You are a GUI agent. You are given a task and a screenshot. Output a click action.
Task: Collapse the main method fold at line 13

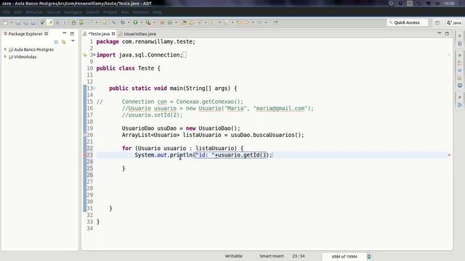coord(94,88)
